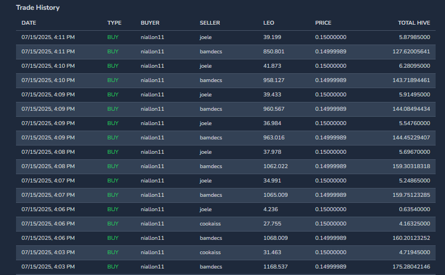Click price in the 36.984 LEO row

(331, 123)
